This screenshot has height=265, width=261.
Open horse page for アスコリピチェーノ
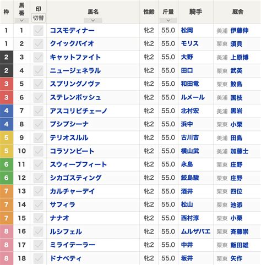pos(79,111)
